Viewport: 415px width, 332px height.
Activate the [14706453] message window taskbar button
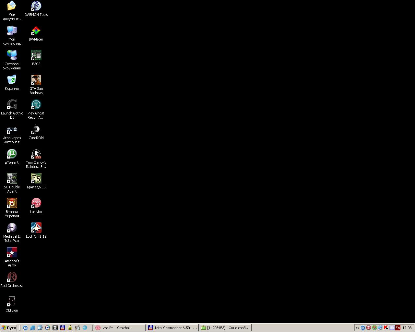point(225,328)
